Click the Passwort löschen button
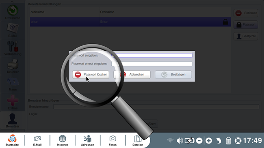264x148 pixels. tap(91, 75)
